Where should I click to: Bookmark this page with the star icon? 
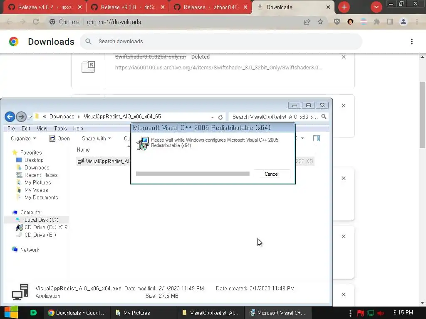point(320,22)
